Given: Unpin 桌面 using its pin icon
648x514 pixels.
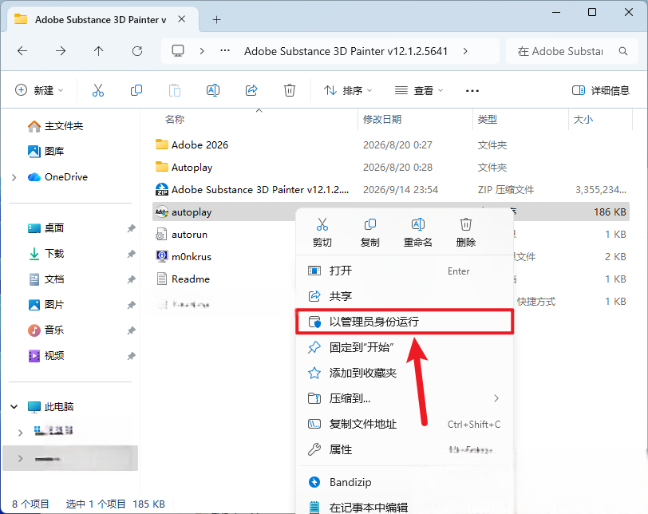Looking at the screenshot, I should pos(131,228).
